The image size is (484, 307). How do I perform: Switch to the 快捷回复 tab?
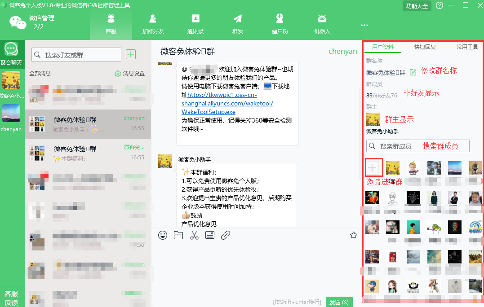pos(425,47)
